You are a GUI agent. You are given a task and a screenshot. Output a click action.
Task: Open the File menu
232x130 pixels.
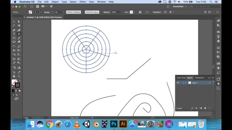click(x=40, y=2)
